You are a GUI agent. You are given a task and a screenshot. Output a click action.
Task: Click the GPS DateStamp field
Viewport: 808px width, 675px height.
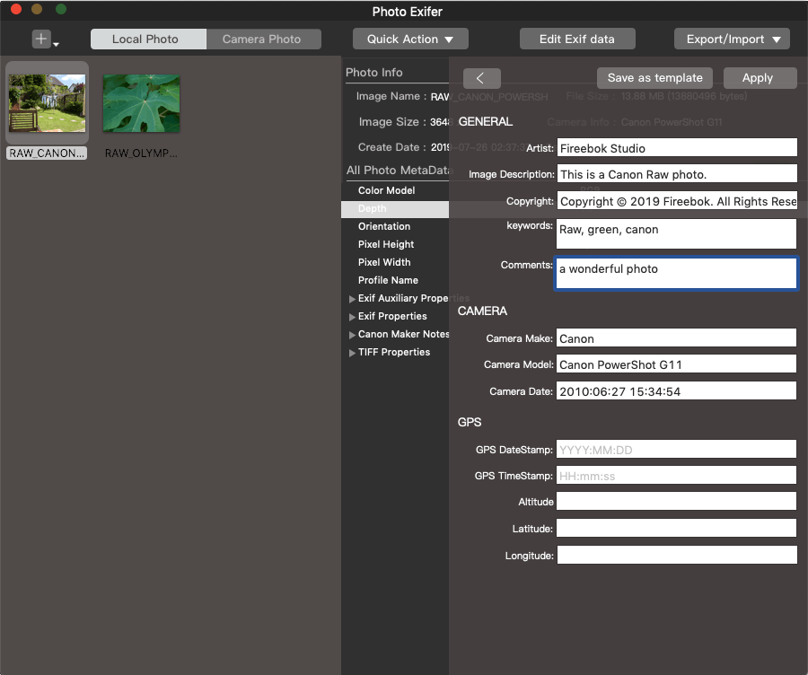pyautogui.click(x=676, y=450)
